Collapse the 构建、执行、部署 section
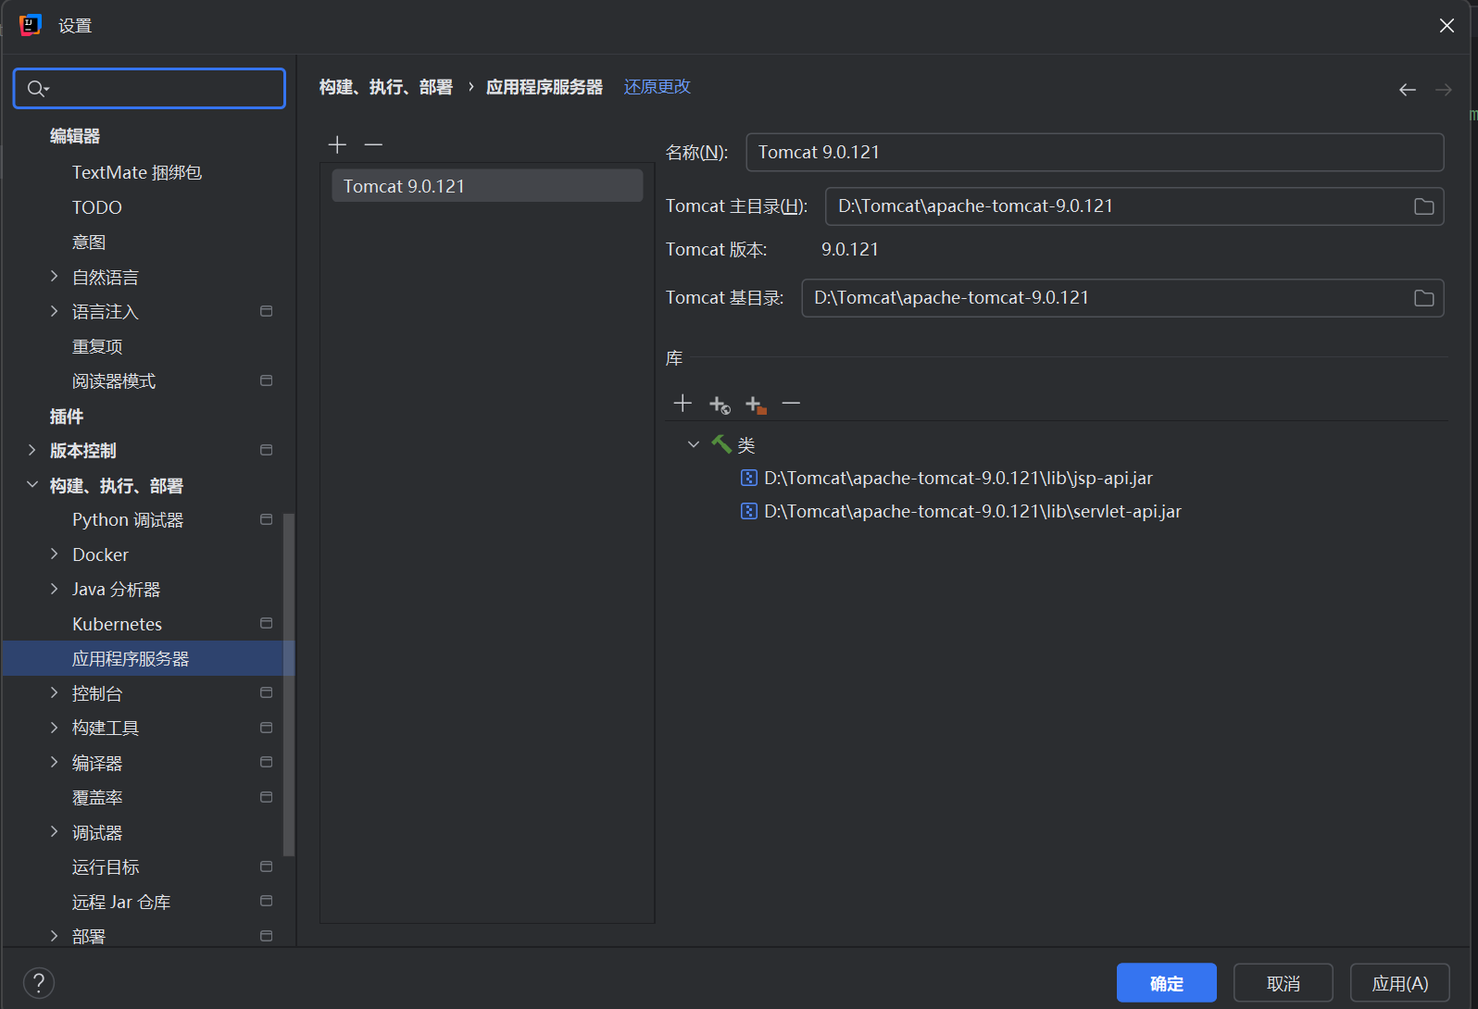The height and width of the screenshot is (1009, 1478). pos(31,484)
